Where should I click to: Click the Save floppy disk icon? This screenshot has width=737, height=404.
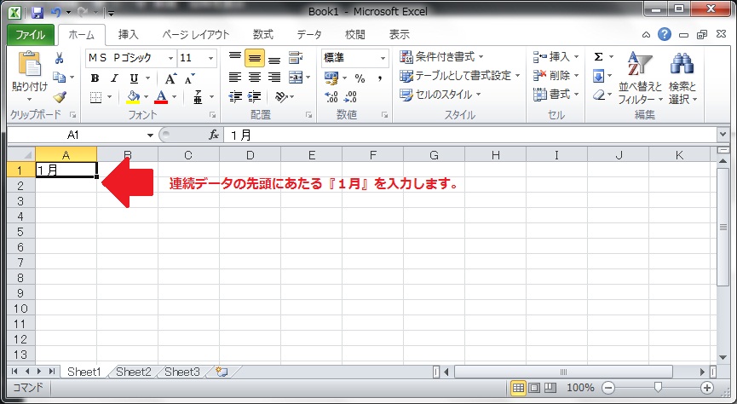pos(37,13)
